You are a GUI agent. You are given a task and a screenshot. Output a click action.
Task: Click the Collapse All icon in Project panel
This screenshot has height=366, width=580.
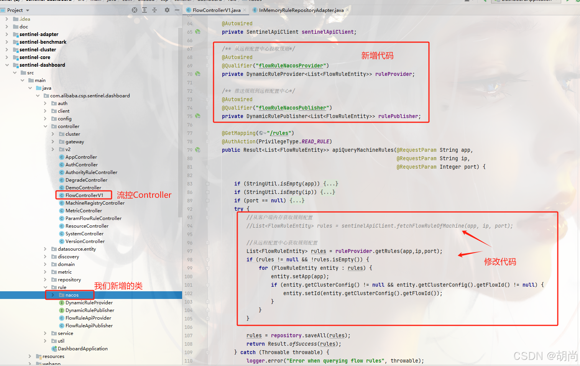point(154,10)
